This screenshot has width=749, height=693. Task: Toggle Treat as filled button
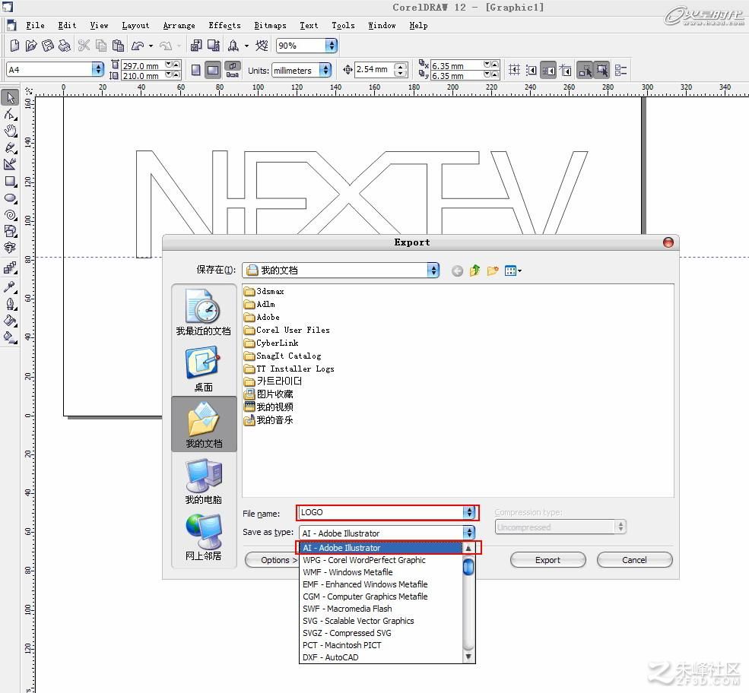click(602, 70)
